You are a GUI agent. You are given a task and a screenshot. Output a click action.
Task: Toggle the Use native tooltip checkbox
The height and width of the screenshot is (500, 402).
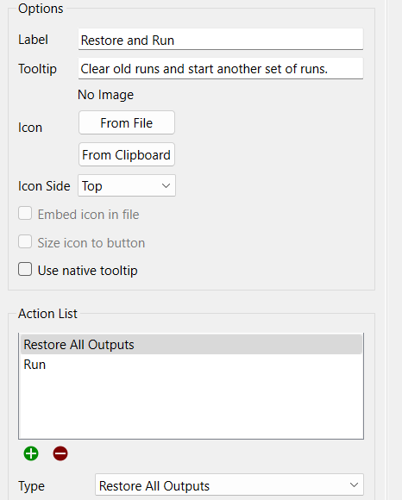coord(25,269)
